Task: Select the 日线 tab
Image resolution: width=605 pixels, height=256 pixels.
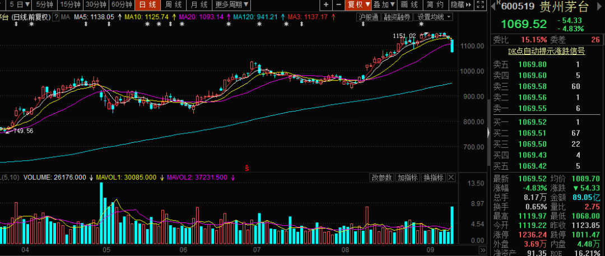Action: pyautogui.click(x=147, y=4)
